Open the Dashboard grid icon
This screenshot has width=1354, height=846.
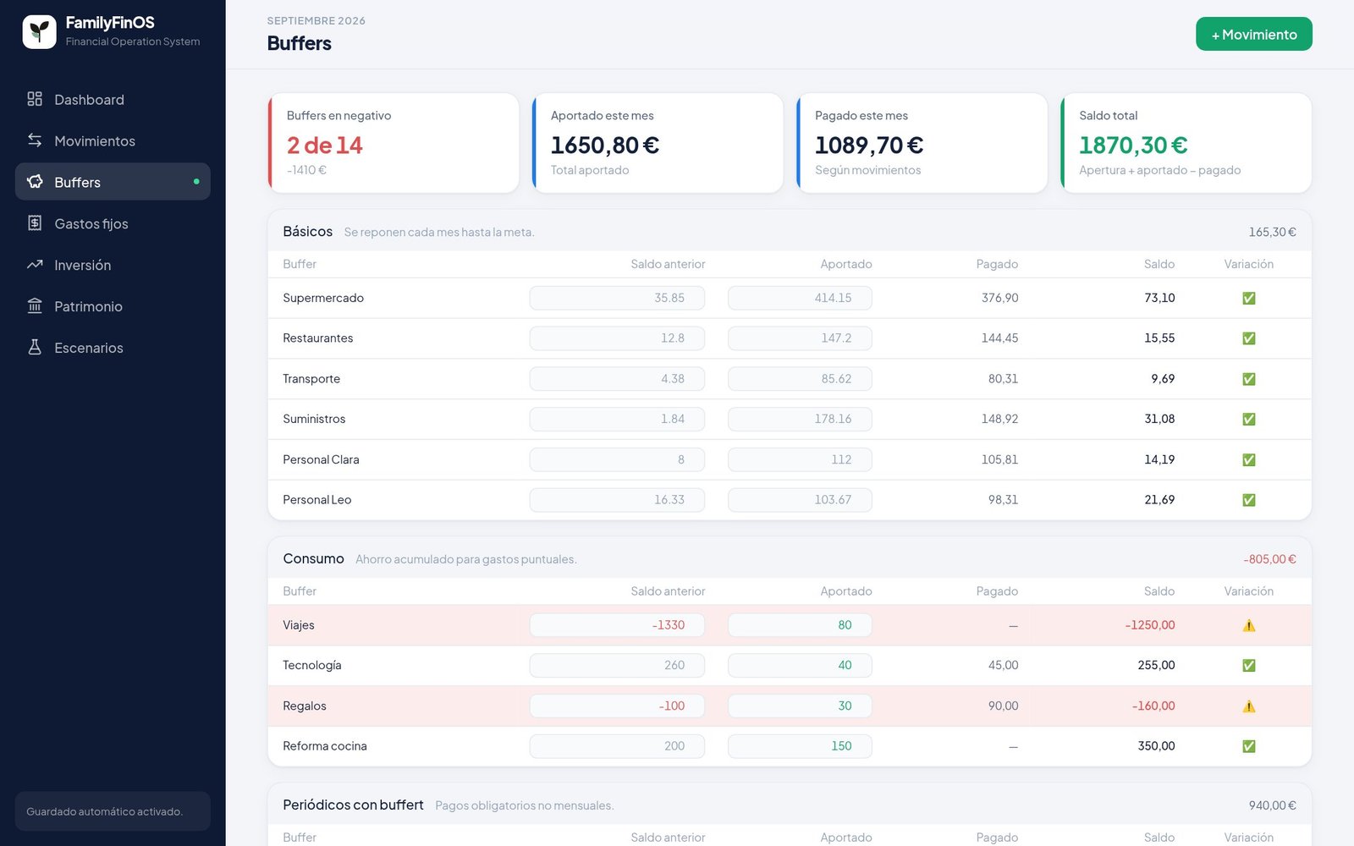click(x=35, y=99)
